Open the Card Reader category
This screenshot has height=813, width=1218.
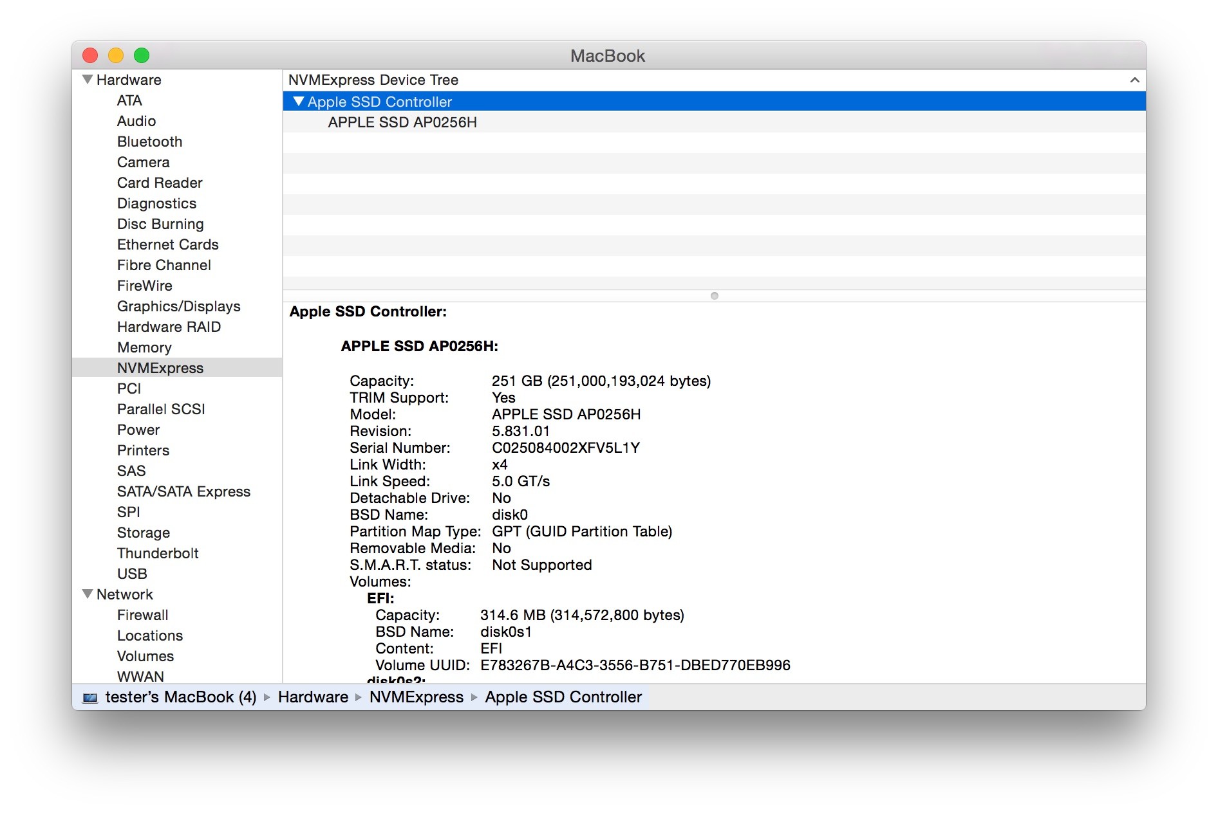tap(160, 183)
